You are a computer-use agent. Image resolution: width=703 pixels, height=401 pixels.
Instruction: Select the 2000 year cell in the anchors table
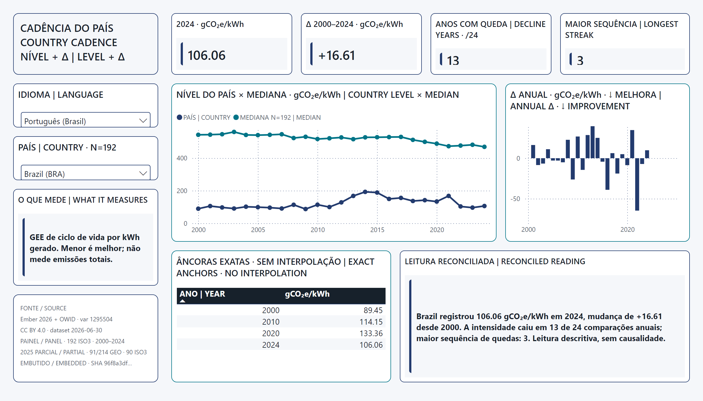[271, 310]
